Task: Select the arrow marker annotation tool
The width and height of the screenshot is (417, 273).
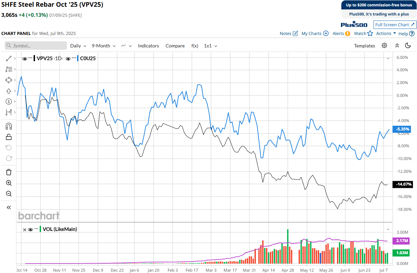Action: point(9,91)
